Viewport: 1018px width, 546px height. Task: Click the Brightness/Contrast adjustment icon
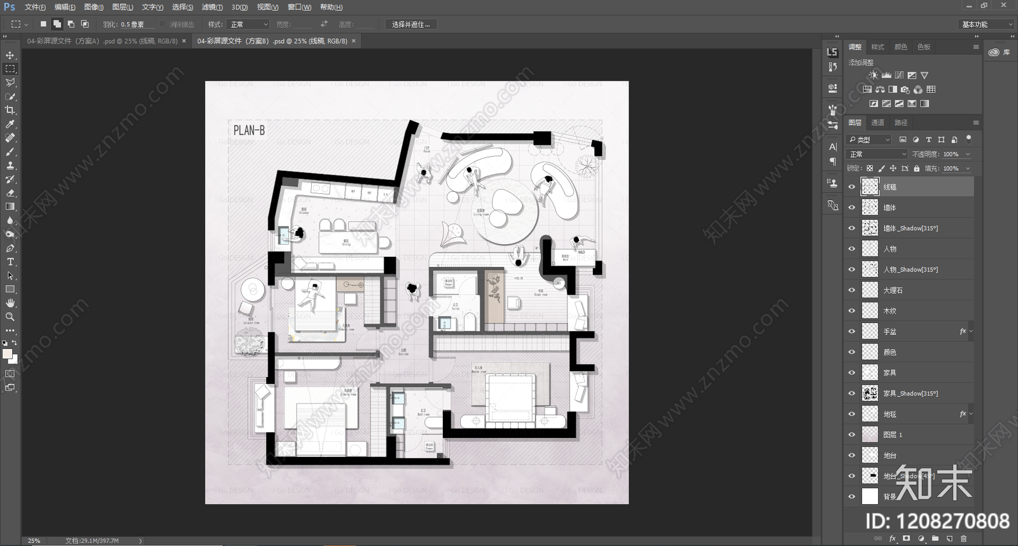874,75
